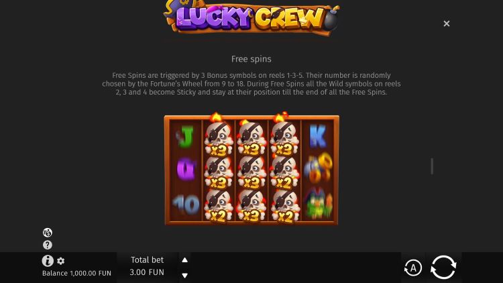Click the coins currency icon

[x=48, y=232]
